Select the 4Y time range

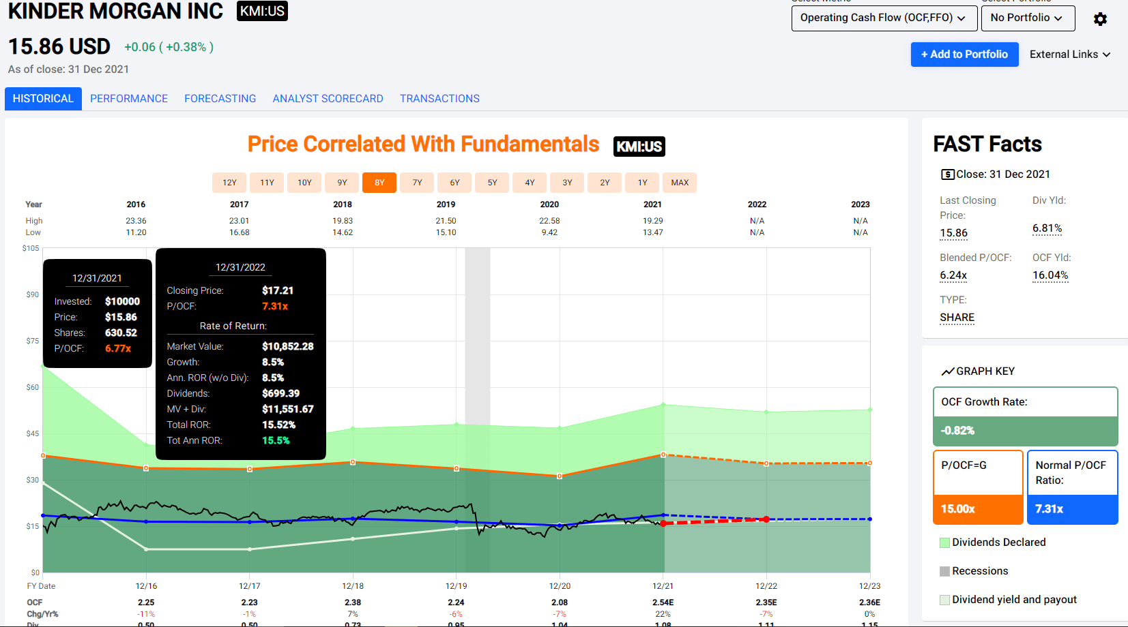(x=530, y=183)
